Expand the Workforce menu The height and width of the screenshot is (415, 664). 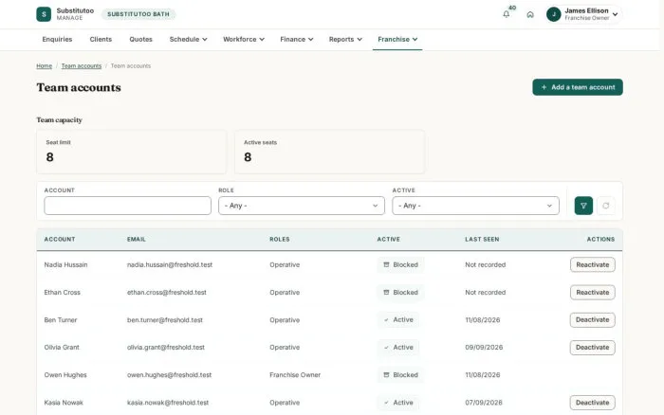click(244, 40)
